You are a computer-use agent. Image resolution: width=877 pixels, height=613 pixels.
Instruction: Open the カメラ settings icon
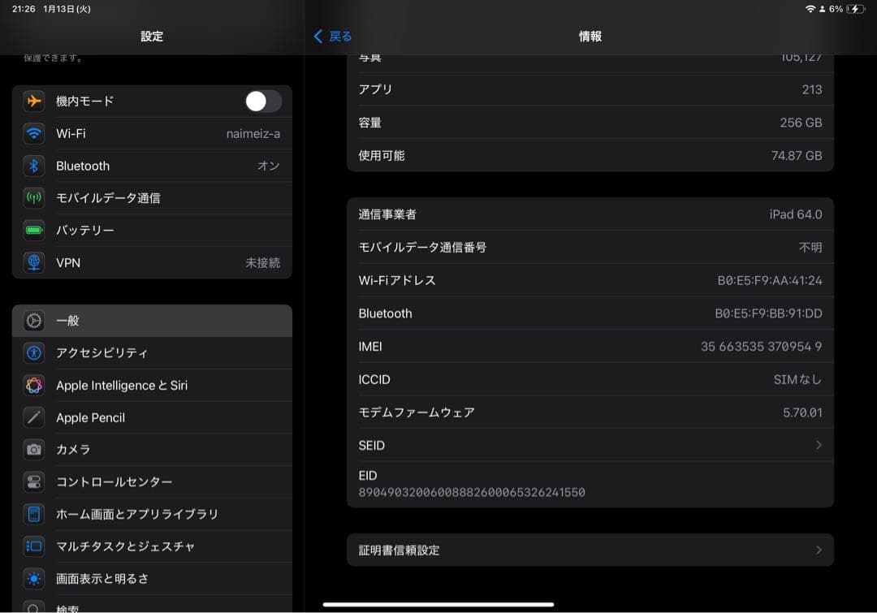click(33, 449)
